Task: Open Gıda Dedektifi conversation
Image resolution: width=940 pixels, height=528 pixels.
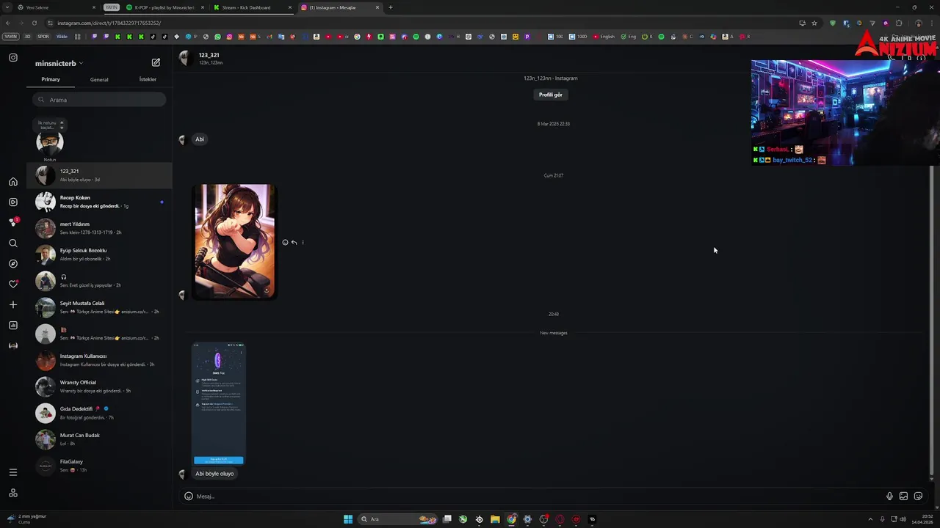Action: tap(99, 413)
